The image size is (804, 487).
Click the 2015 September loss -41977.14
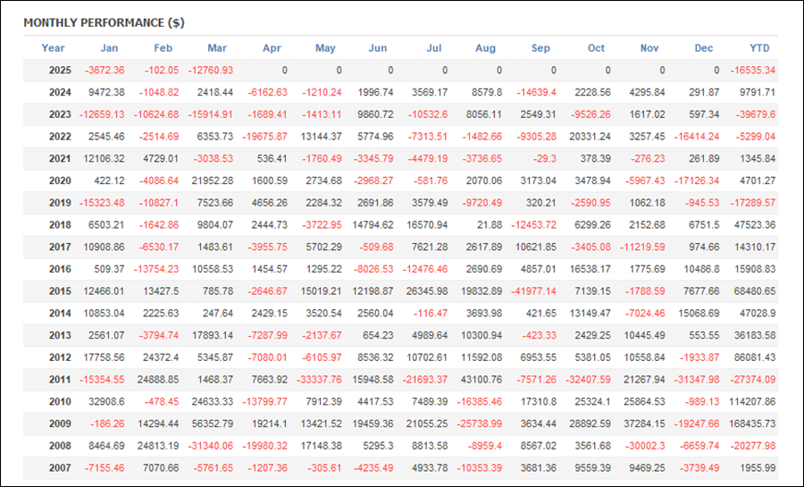coord(534,291)
